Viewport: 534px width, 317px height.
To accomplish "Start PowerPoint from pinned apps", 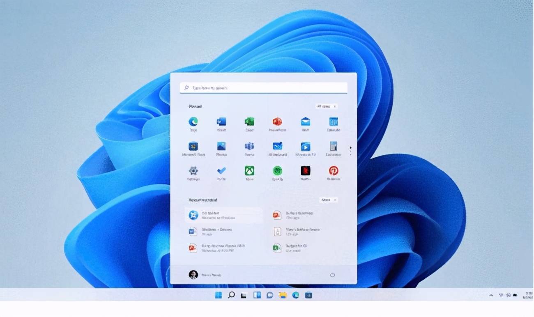I will click(x=277, y=122).
